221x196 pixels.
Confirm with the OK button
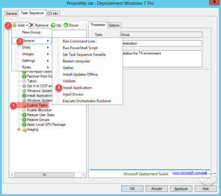(x=132, y=189)
